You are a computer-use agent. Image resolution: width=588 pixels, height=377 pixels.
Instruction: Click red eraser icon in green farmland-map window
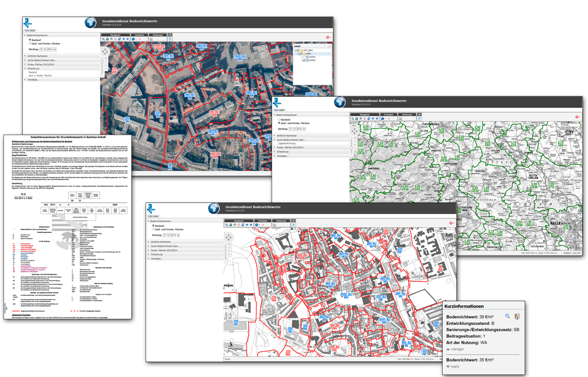tap(389, 119)
